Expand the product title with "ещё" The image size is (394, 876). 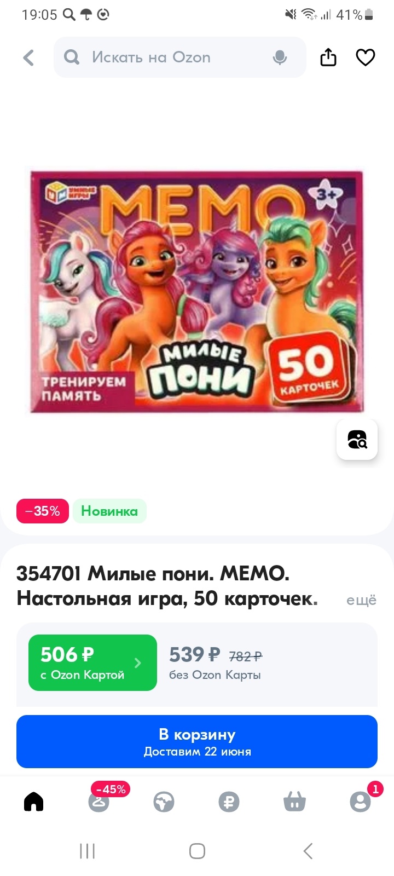pos(361,600)
